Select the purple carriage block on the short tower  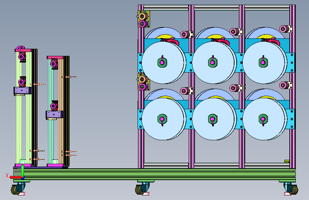55,114
